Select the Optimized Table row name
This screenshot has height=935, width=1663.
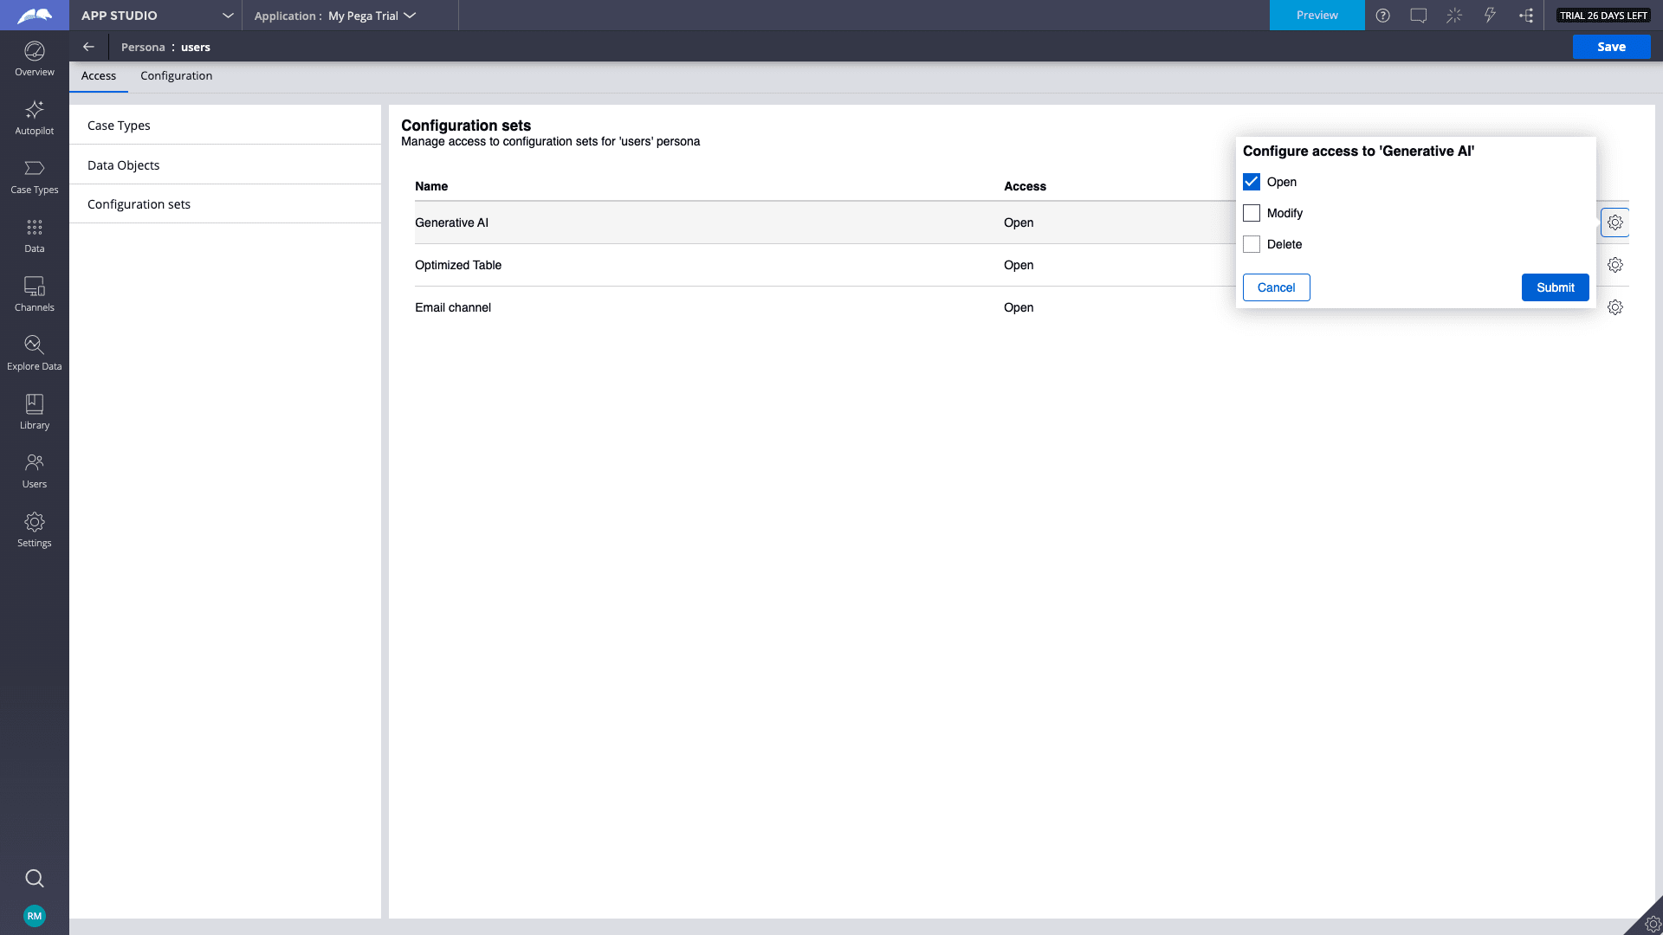(x=458, y=265)
